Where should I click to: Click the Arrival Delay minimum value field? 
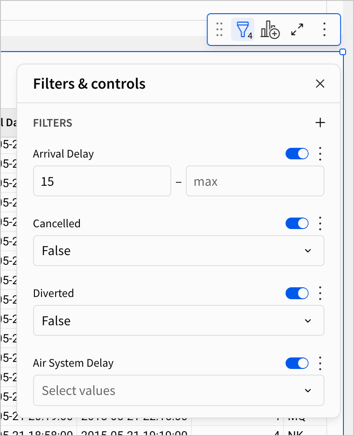pos(102,181)
